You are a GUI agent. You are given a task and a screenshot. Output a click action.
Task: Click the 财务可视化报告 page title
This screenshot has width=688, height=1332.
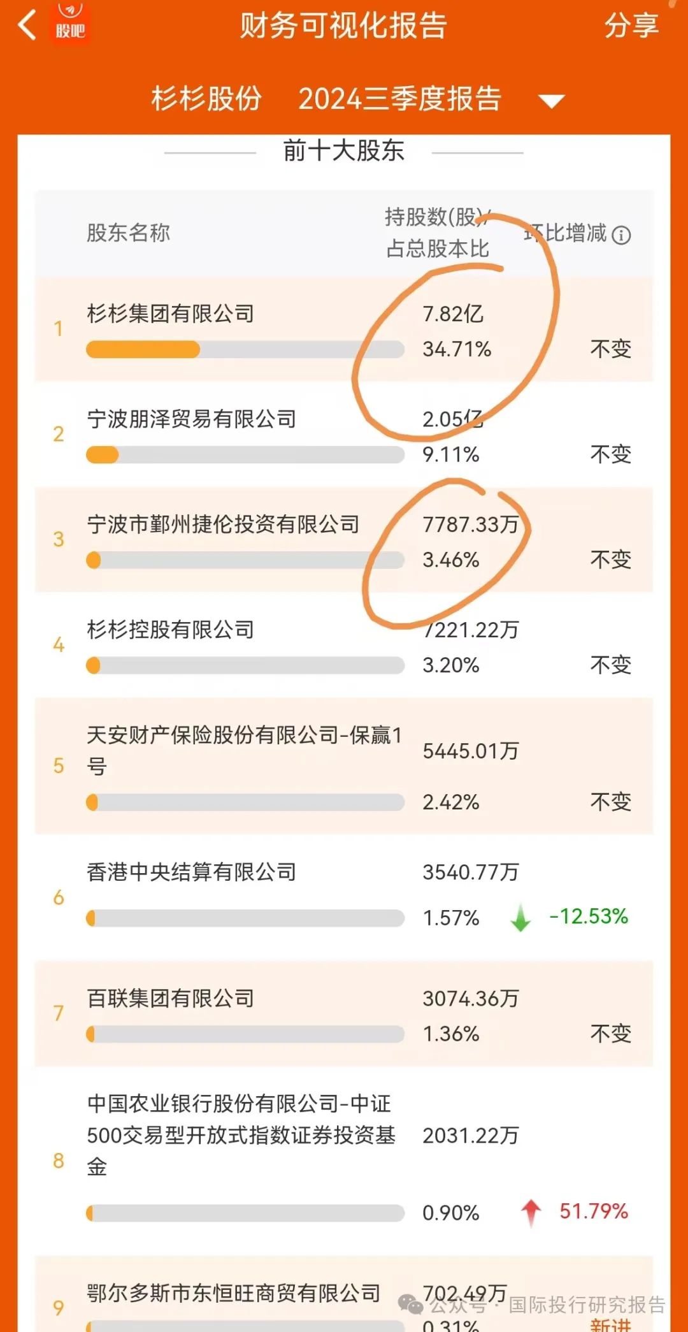tap(344, 26)
